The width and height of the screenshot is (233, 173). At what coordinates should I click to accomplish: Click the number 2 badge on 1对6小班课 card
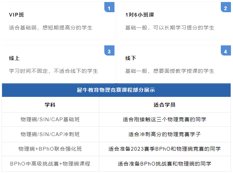tap(226, 7)
